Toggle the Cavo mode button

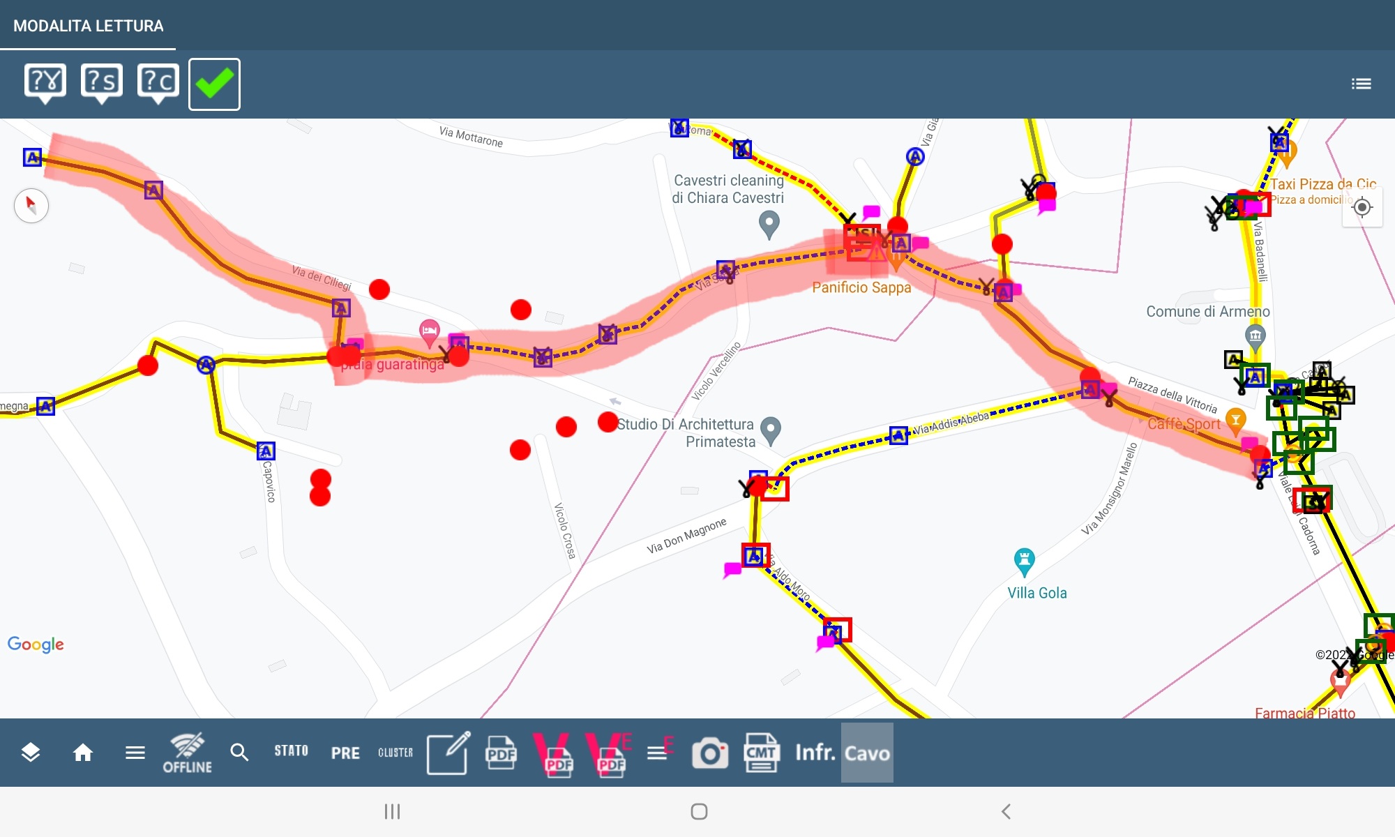click(867, 753)
